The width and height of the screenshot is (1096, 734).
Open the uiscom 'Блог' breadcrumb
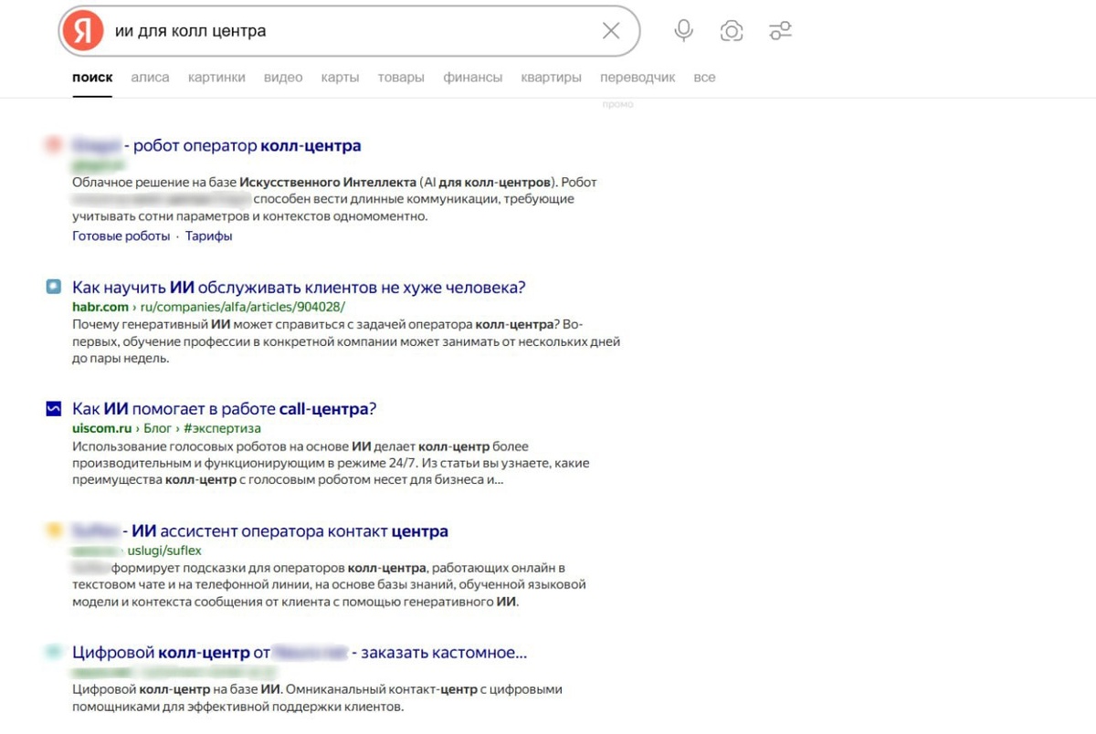[157, 428]
